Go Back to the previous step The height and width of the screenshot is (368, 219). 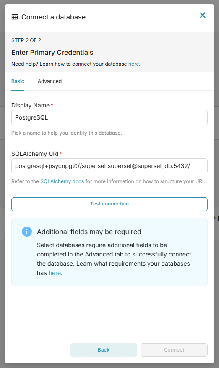tap(103, 350)
